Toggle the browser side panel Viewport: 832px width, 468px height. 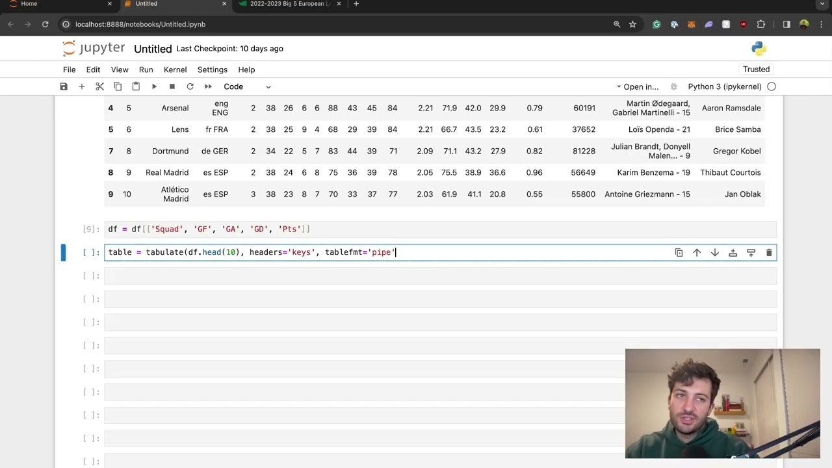[786, 25]
